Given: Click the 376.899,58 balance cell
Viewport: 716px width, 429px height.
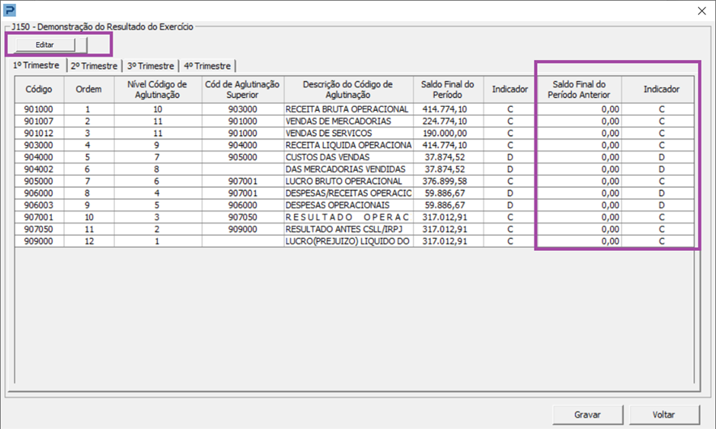Looking at the screenshot, I should [448, 181].
